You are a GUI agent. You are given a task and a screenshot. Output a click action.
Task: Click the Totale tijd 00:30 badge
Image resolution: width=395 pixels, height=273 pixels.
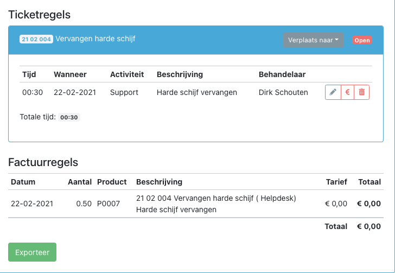point(69,117)
